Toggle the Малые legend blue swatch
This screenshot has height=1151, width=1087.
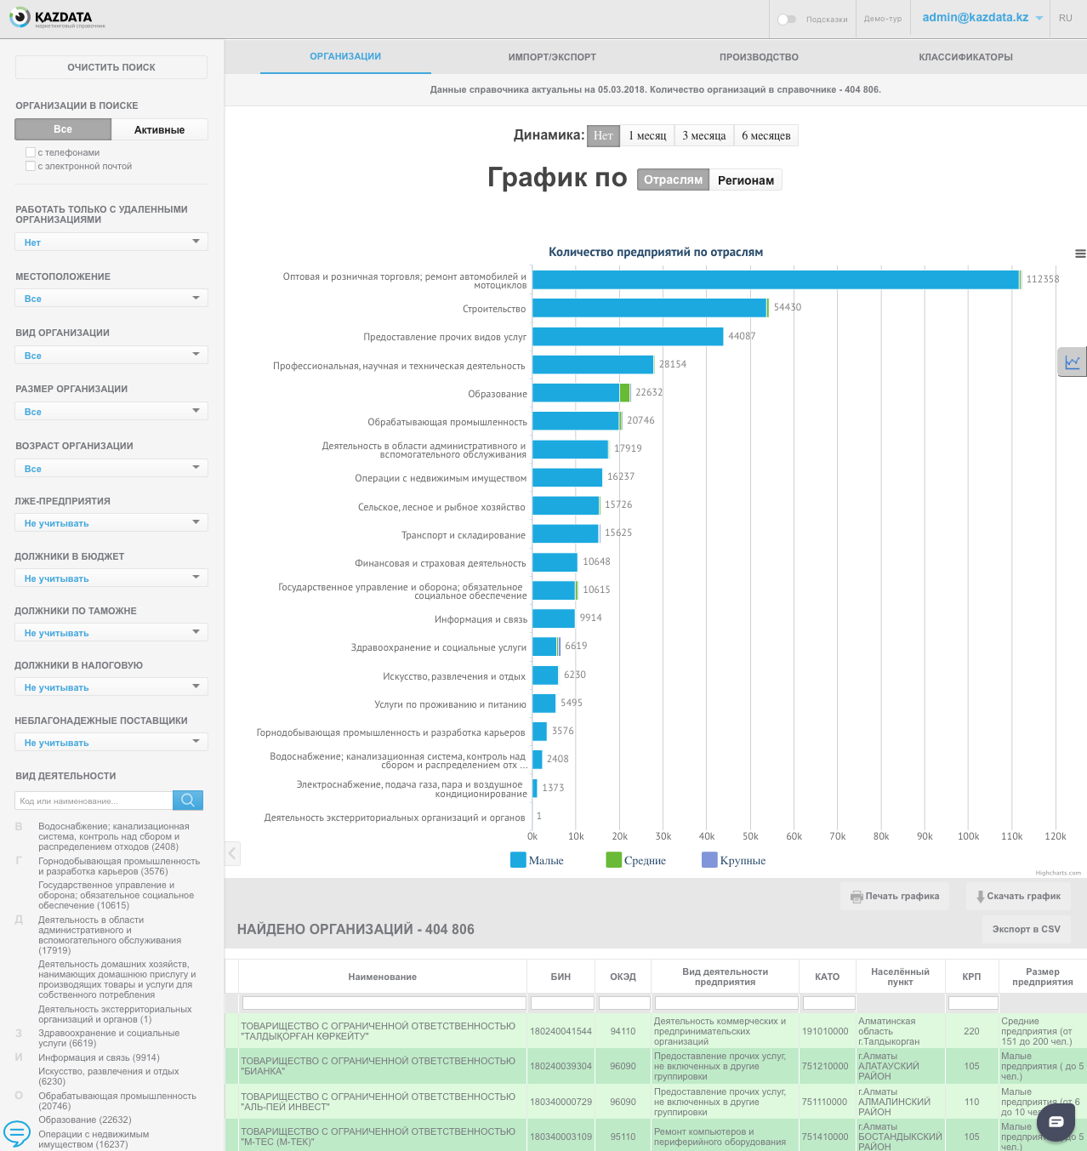(518, 860)
